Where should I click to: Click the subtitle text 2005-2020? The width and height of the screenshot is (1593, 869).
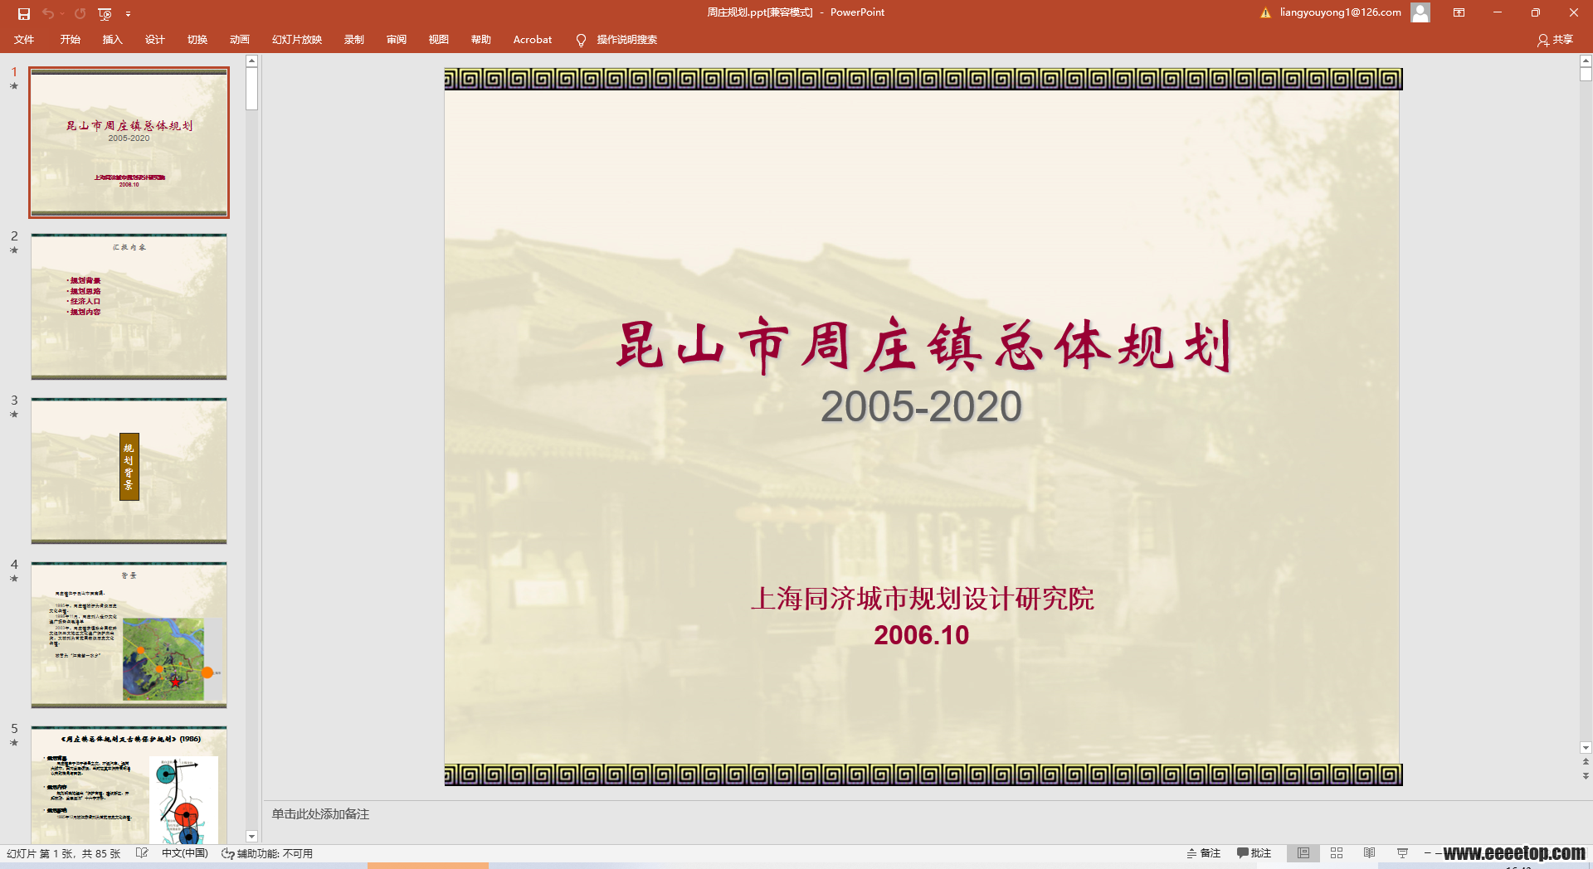pyautogui.click(x=921, y=406)
